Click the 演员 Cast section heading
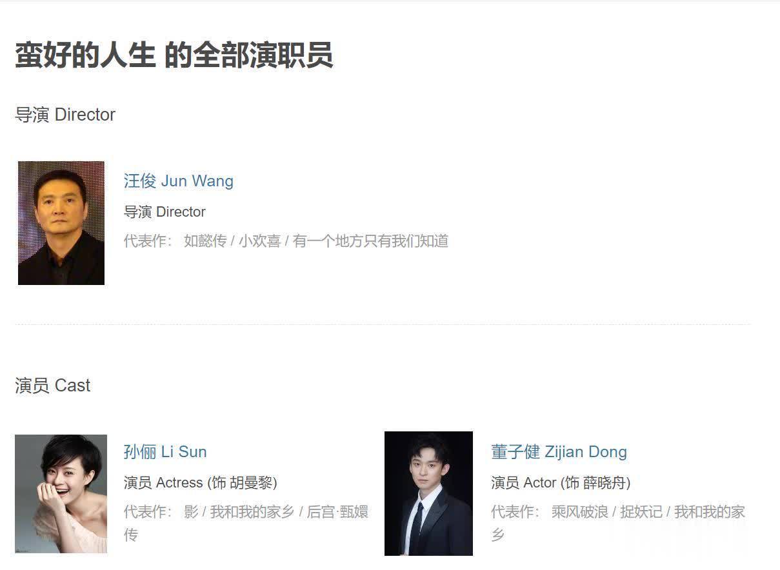The width and height of the screenshot is (780, 570). click(53, 386)
